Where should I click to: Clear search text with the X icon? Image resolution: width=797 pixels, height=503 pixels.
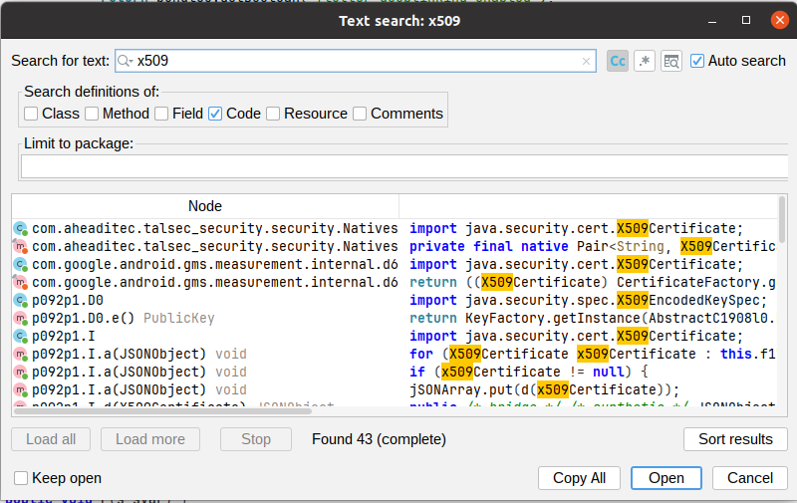click(586, 61)
